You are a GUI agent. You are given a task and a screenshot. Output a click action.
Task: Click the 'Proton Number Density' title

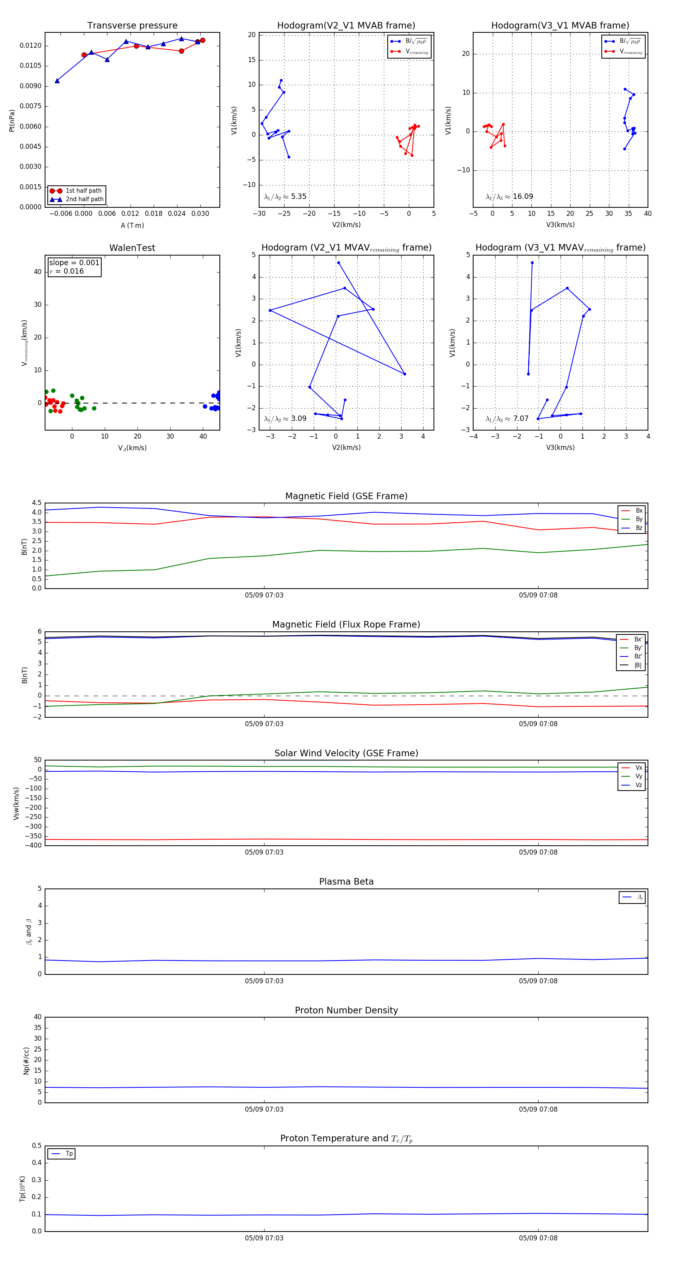[x=346, y=1010]
